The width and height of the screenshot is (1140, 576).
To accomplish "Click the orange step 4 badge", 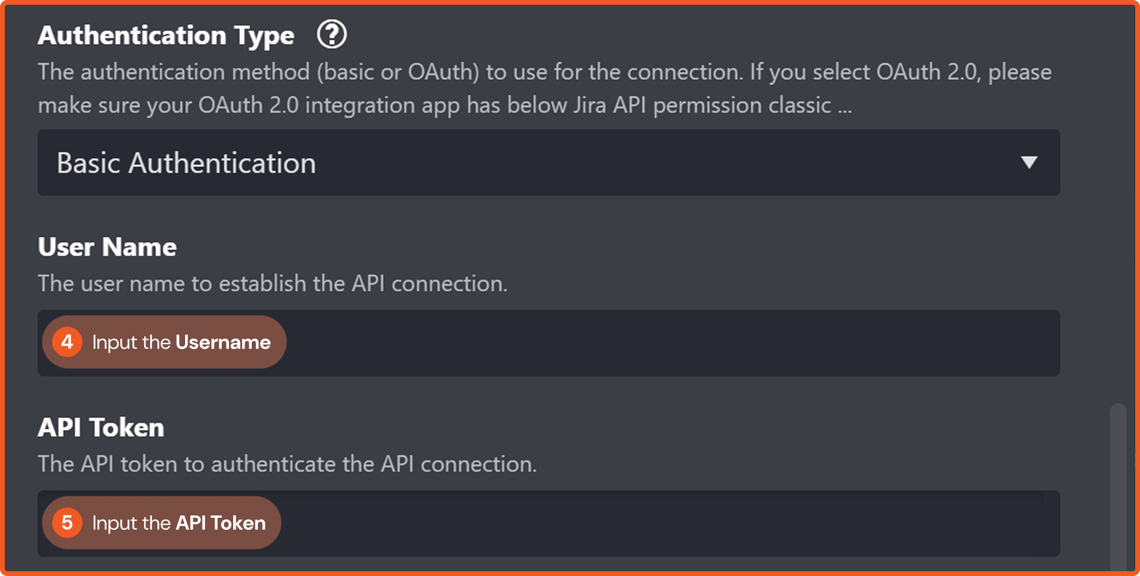I will point(67,342).
